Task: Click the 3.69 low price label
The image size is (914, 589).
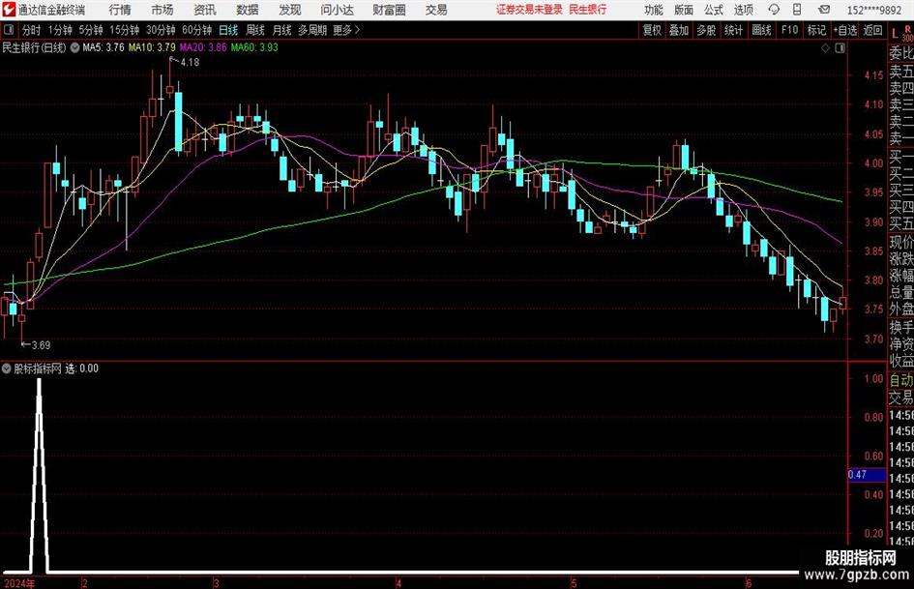Action: tap(41, 345)
